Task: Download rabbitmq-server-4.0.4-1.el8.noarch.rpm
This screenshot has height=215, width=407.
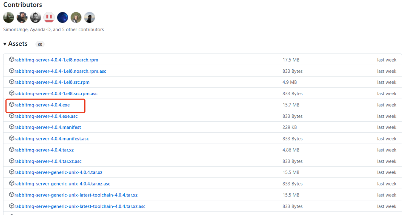Action: 56,60
